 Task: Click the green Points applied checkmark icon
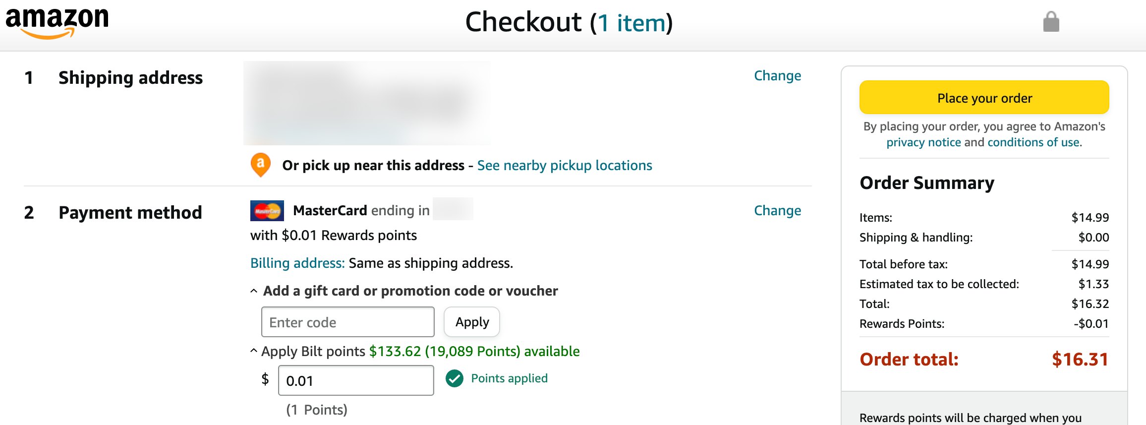click(x=454, y=378)
